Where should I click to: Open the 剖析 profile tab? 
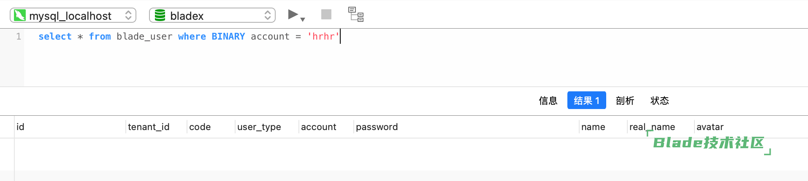[625, 101]
